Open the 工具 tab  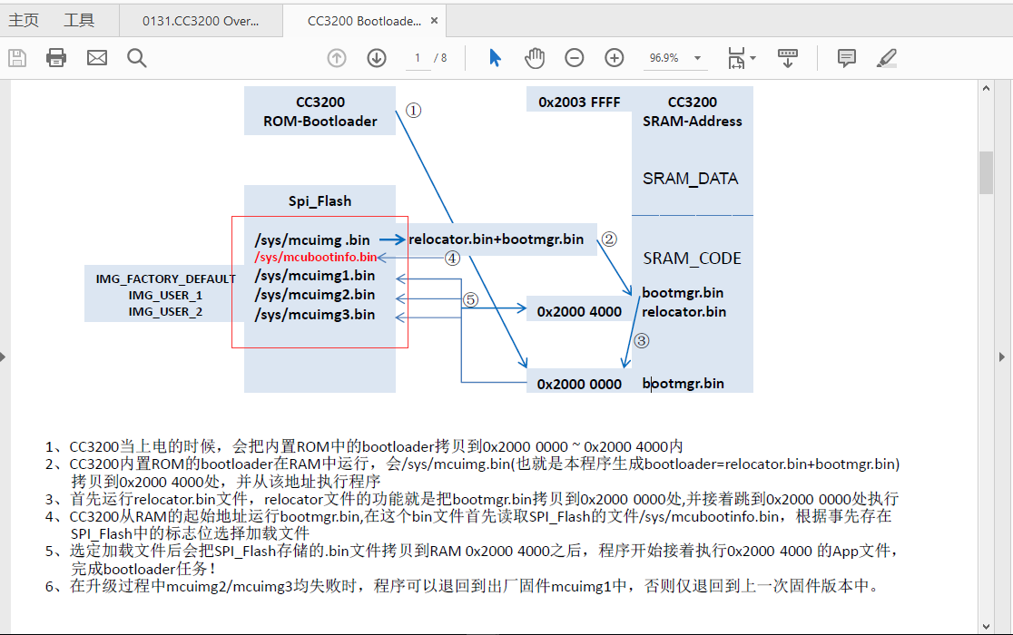tap(79, 21)
